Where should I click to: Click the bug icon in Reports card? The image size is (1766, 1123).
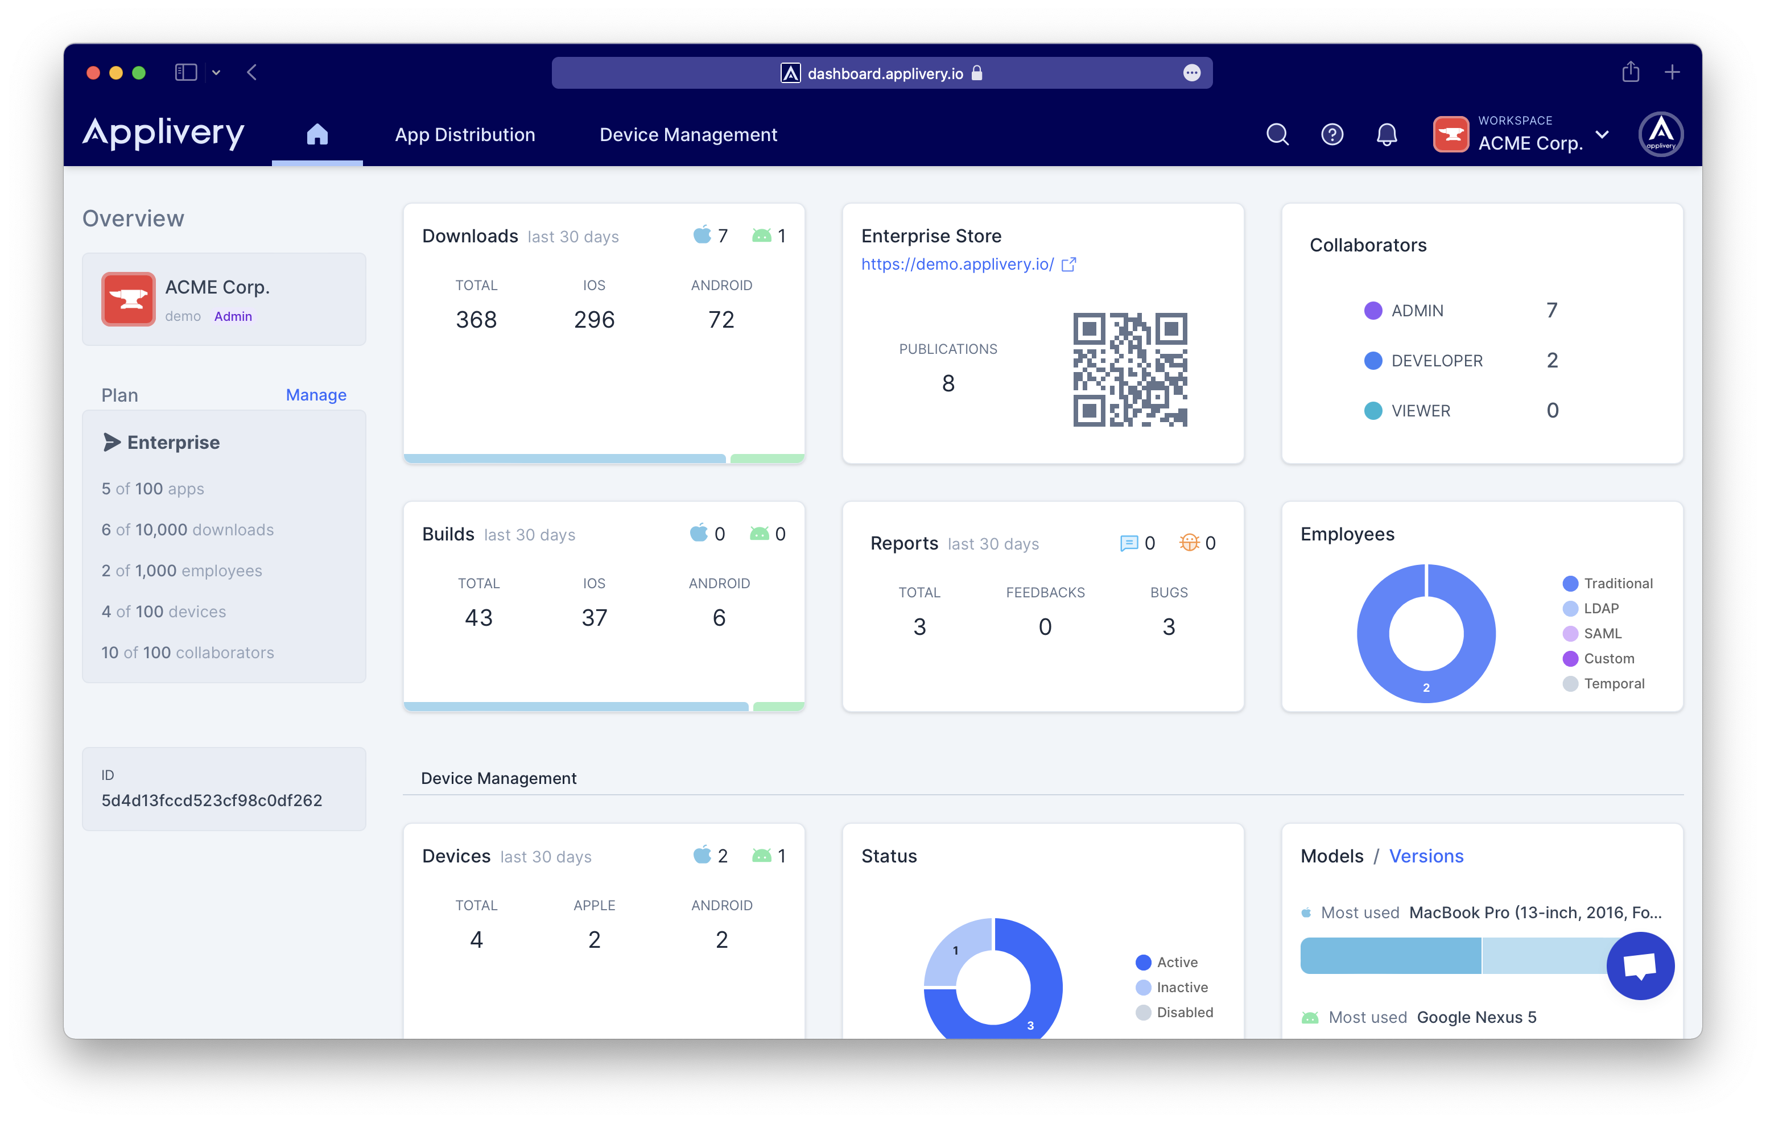tap(1189, 542)
